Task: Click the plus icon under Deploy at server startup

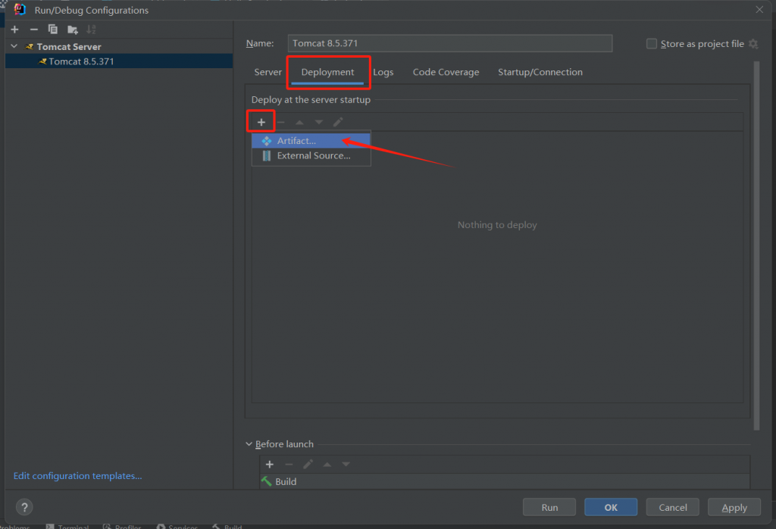Action: point(261,122)
